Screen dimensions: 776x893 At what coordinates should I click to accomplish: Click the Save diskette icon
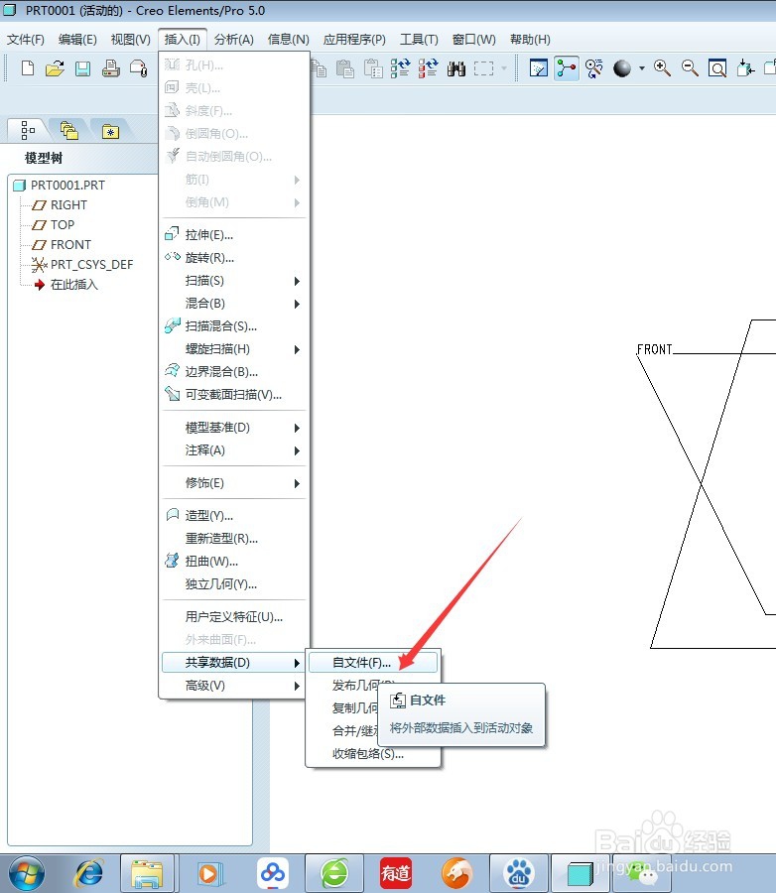[x=83, y=68]
